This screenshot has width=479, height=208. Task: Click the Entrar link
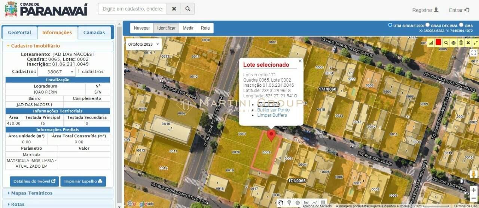(459, 10)
